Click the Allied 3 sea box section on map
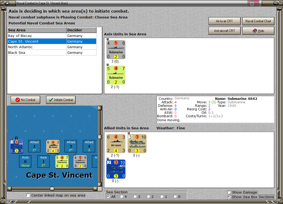This screenshot has height=204, width=283. (71, 146)
